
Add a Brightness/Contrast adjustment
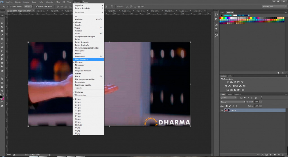click(x=228, y=82)
